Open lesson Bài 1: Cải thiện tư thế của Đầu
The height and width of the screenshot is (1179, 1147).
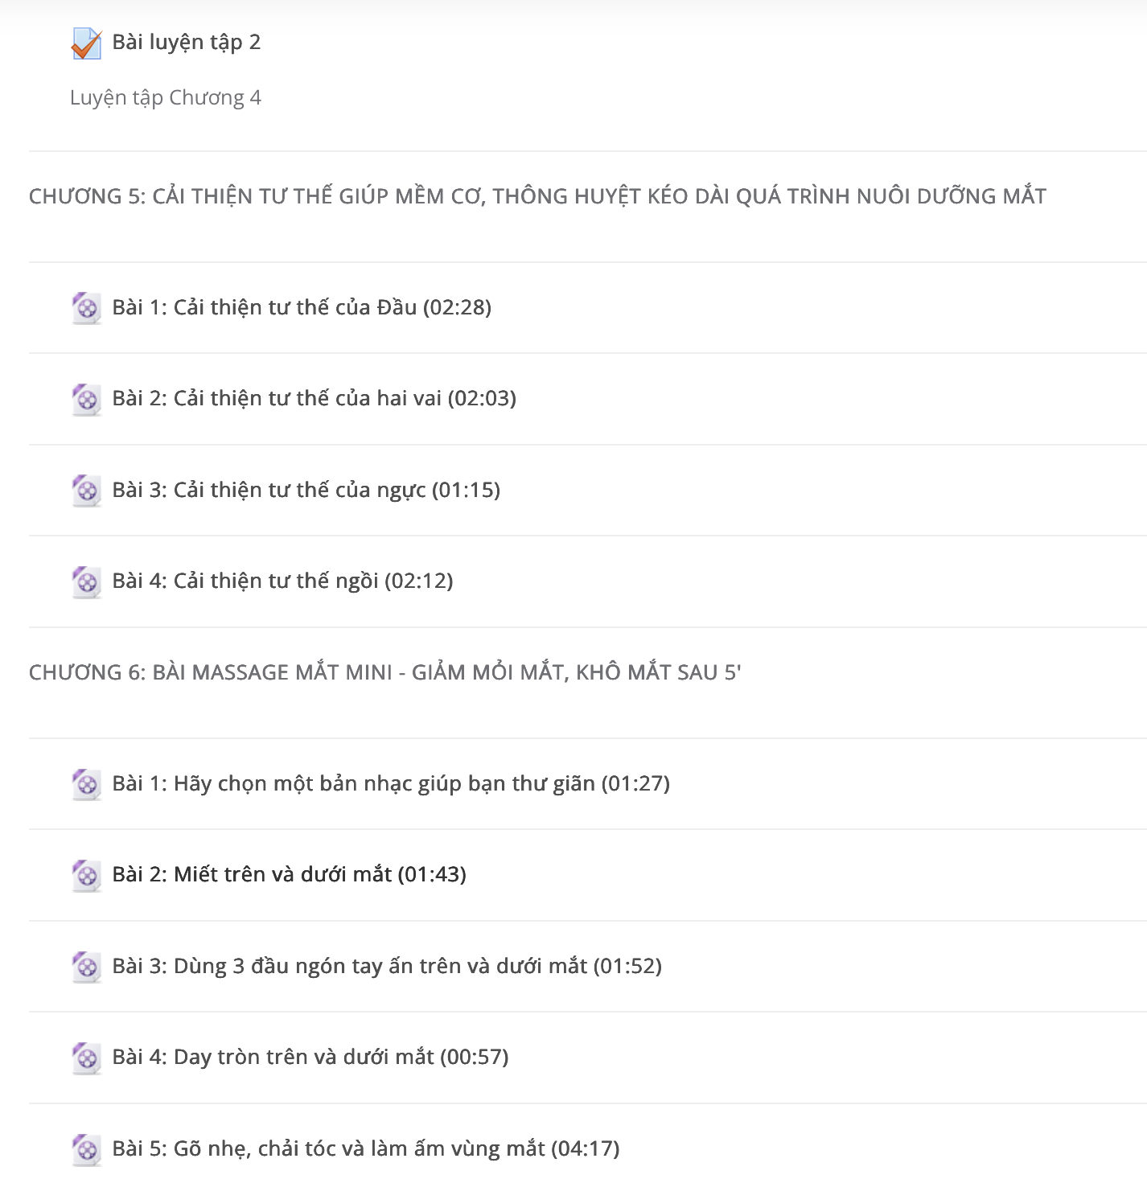(x=302, y=307)
